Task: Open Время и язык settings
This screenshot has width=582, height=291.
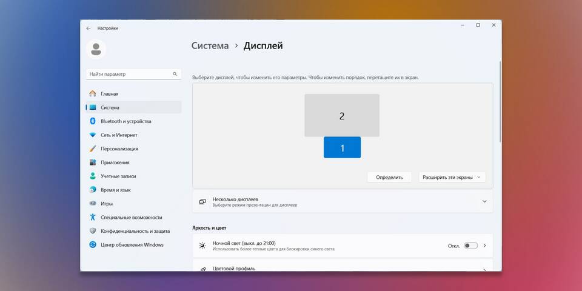Action: pyautogui.click(x=133, y=190)
